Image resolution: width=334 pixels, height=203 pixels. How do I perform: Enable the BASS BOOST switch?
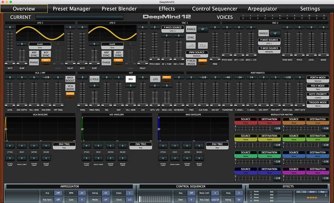pos(70,79)
